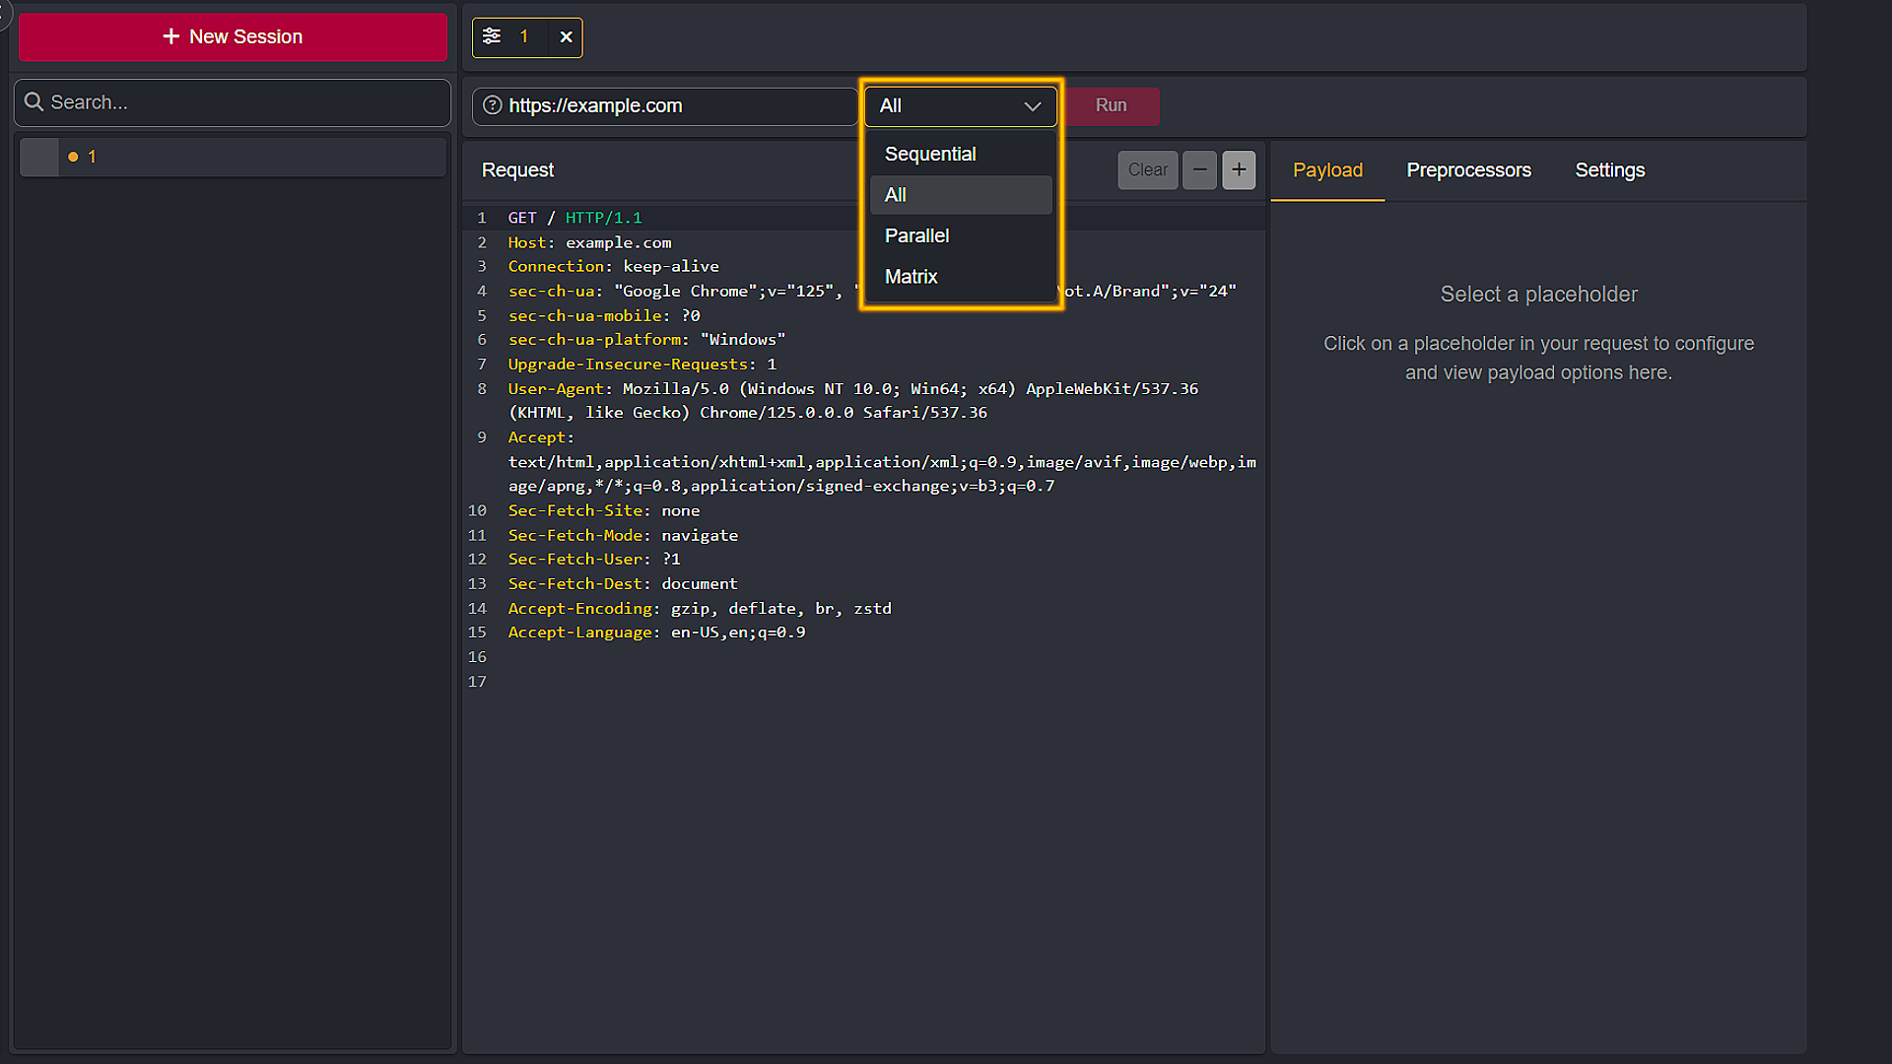Click the Sec-Fetch-Mode: navigate line
Image resolution: width=1892 pixels, height=1064 pixels.
[x=623, y=536]
